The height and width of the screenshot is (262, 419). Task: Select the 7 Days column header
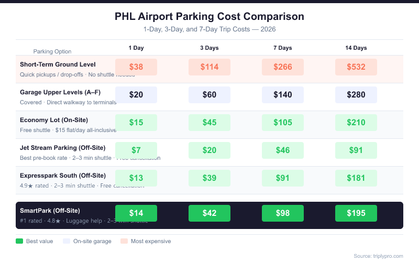tap(283, 48)
